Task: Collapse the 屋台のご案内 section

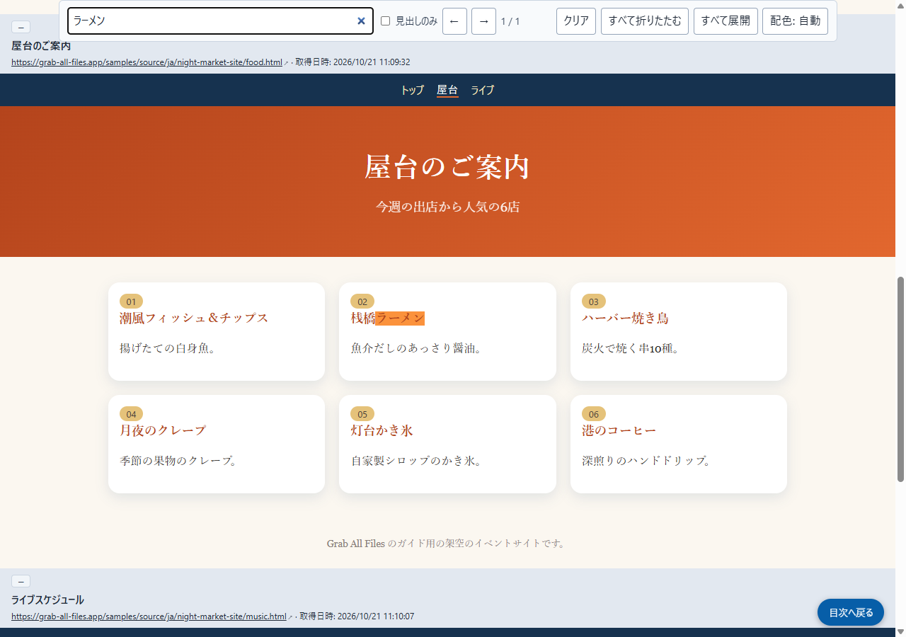Action: coord(21,27)
